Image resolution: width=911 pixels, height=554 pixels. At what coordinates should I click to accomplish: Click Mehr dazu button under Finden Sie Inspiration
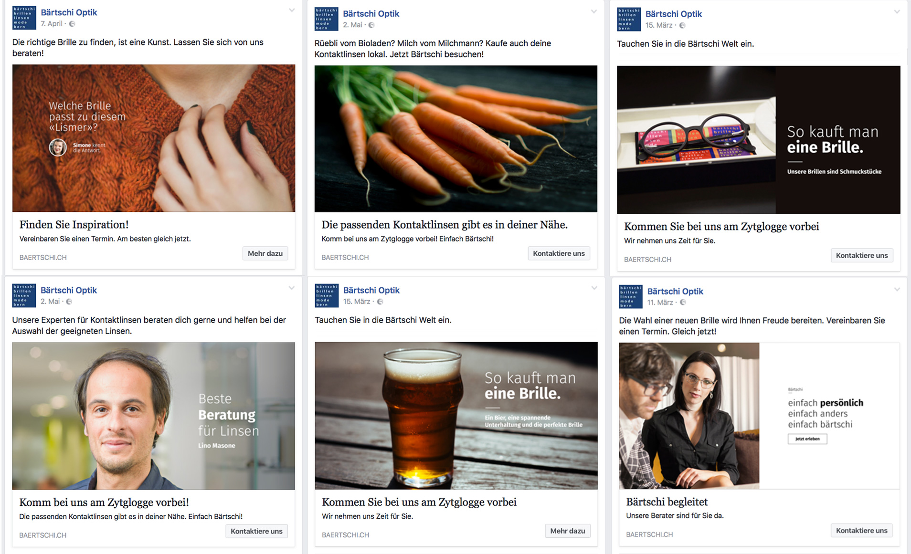click(x=265, y=253)
